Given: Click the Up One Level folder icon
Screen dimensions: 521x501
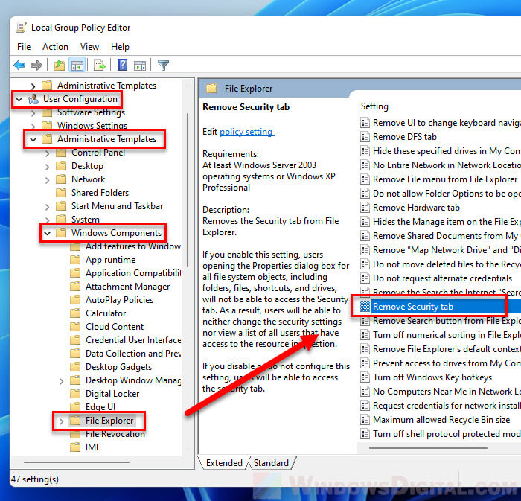Looking at the screenshot, I should pyautogui.click(x=59, y=65).
